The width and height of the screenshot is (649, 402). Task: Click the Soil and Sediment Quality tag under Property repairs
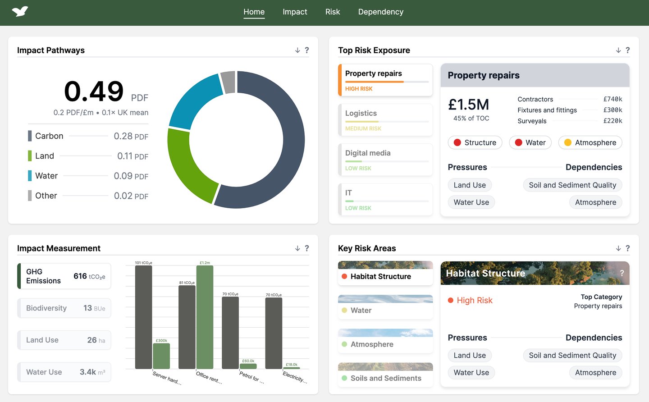point(572,185)
